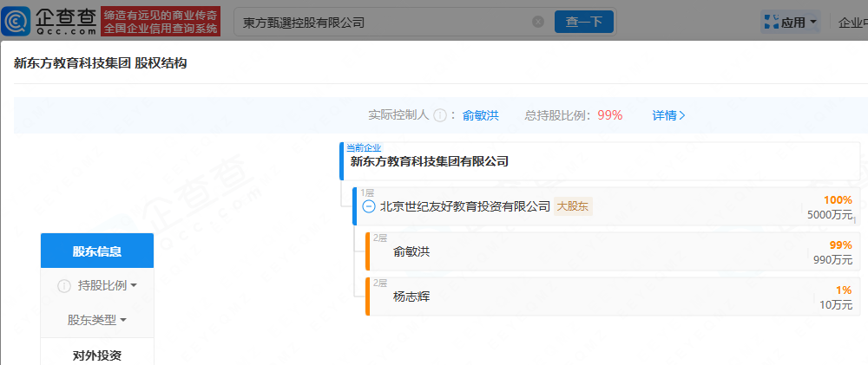Click the 新东方教育科技集团有限公司 root node
The height and width of the screenshot is (365, 868).
click(x=429, y=161)
